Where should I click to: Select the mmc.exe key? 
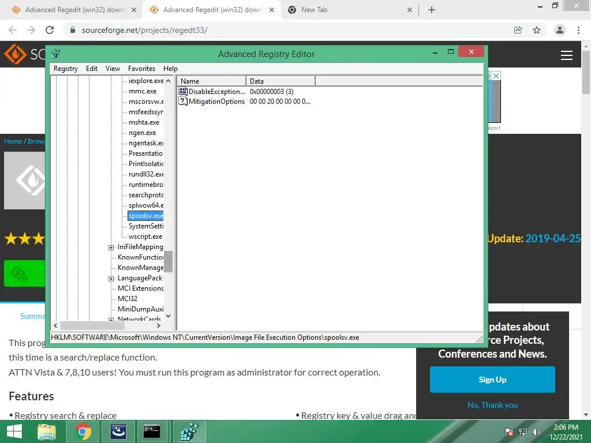pyautogui.click(x=143, y=91)
